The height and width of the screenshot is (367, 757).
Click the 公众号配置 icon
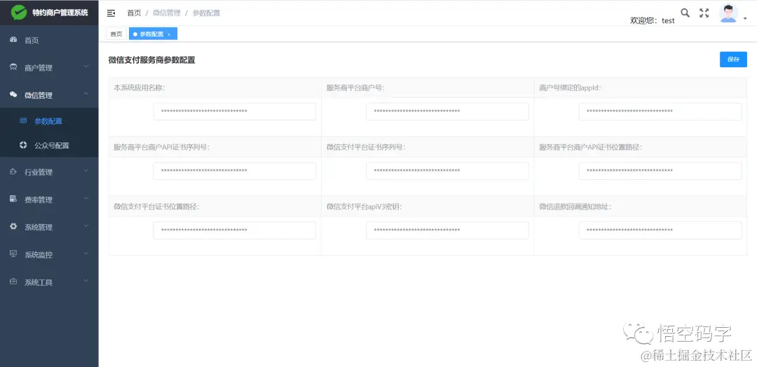pos(23,145)
